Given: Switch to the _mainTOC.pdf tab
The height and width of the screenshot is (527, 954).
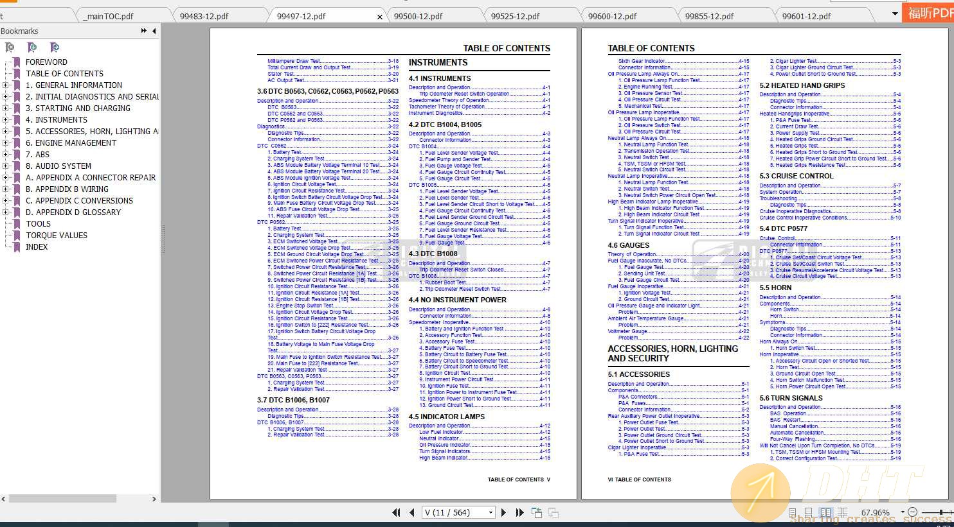Looking at the screenshot, I should (108, 16).
